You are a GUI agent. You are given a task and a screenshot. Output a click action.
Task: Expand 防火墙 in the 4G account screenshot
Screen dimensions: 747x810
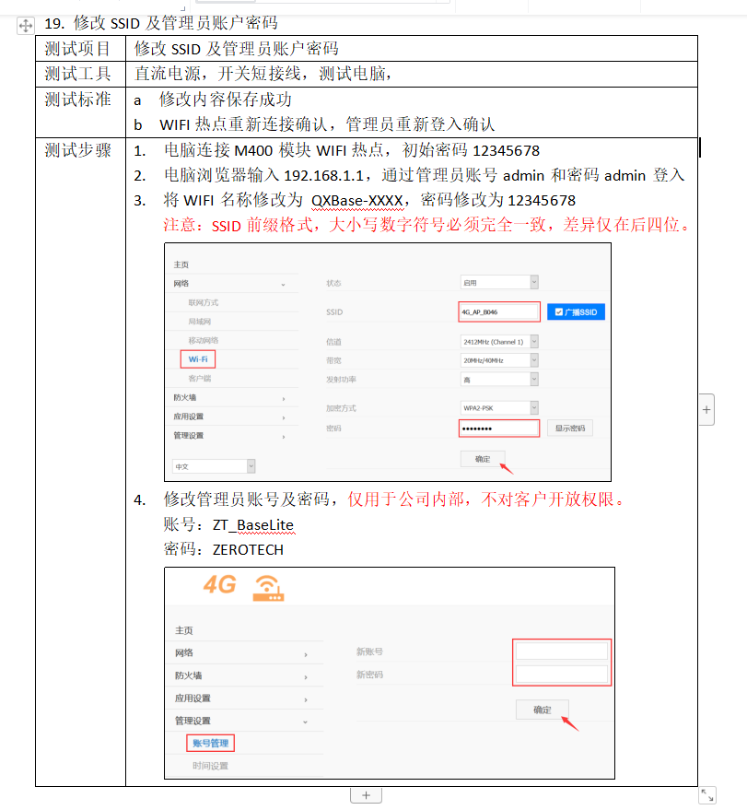pyautogui.click(x=306, y=676)
